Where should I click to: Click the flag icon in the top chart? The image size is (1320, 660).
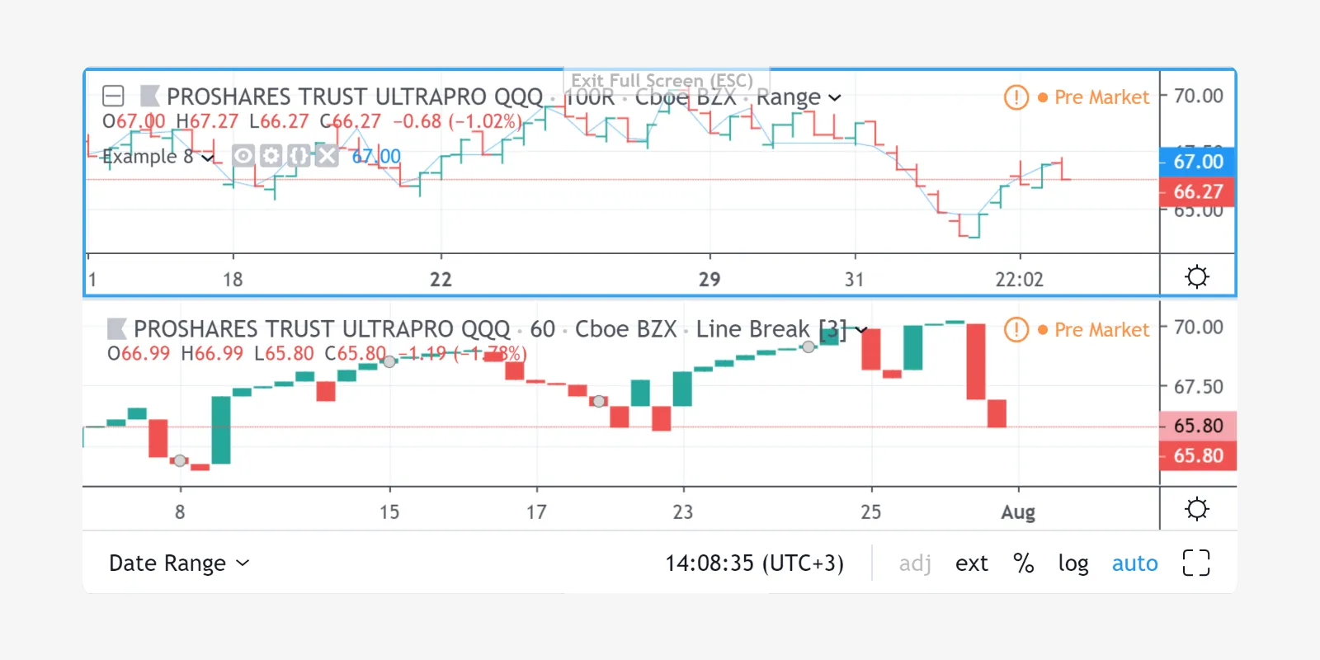pyautogui.click(x=149, y=97)
